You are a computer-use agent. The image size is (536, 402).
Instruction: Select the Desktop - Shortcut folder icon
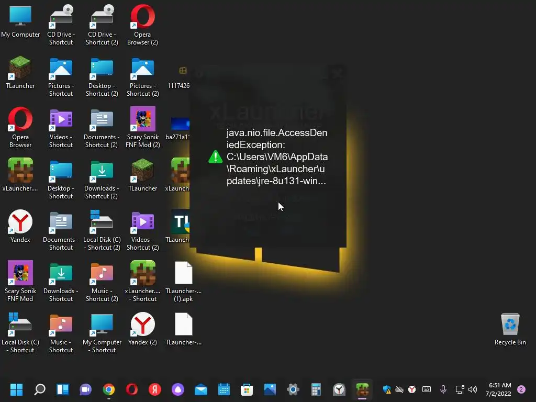61,179
